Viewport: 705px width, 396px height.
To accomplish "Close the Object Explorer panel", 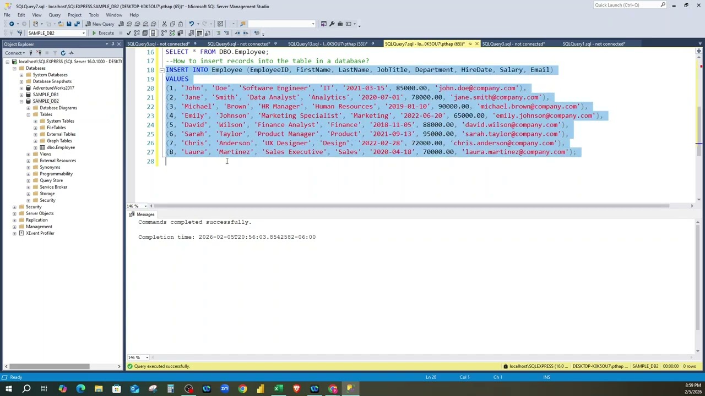I will click(118, 44).
